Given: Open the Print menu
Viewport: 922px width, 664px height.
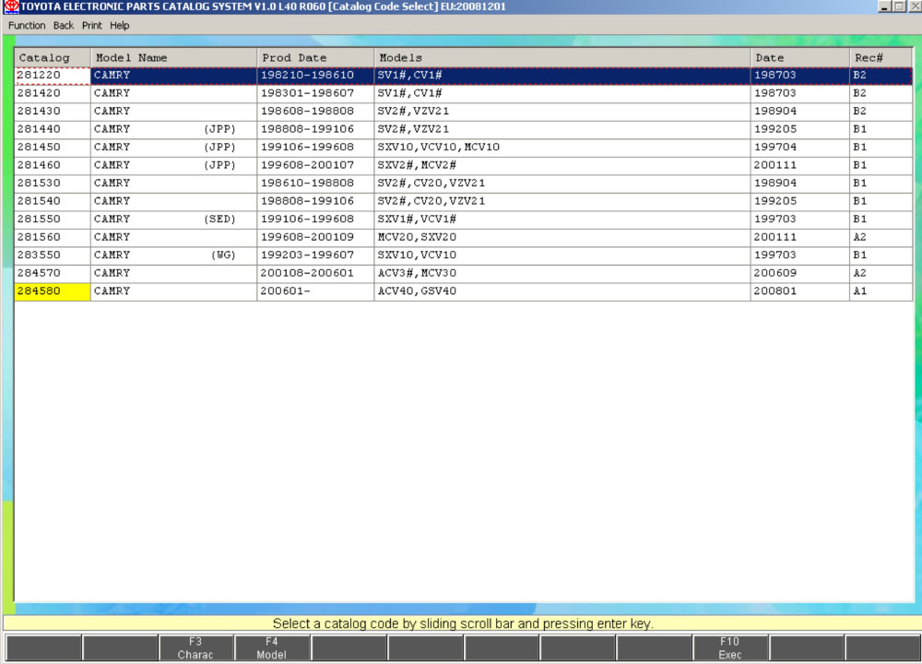Looking at the screenshot, I should point(92,25).
